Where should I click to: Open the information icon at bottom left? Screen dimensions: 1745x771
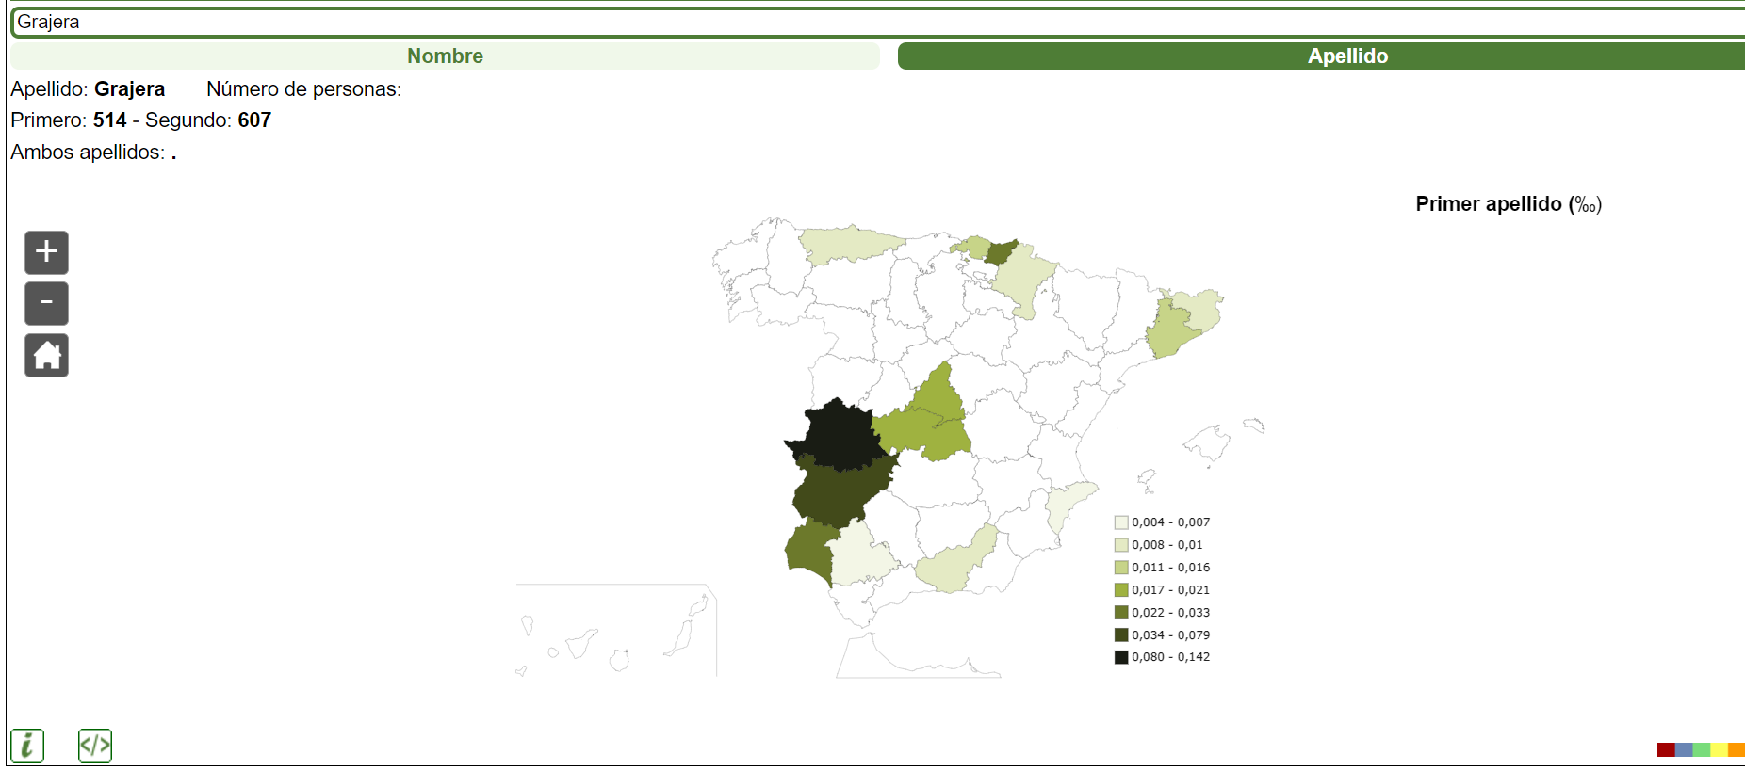27,745
